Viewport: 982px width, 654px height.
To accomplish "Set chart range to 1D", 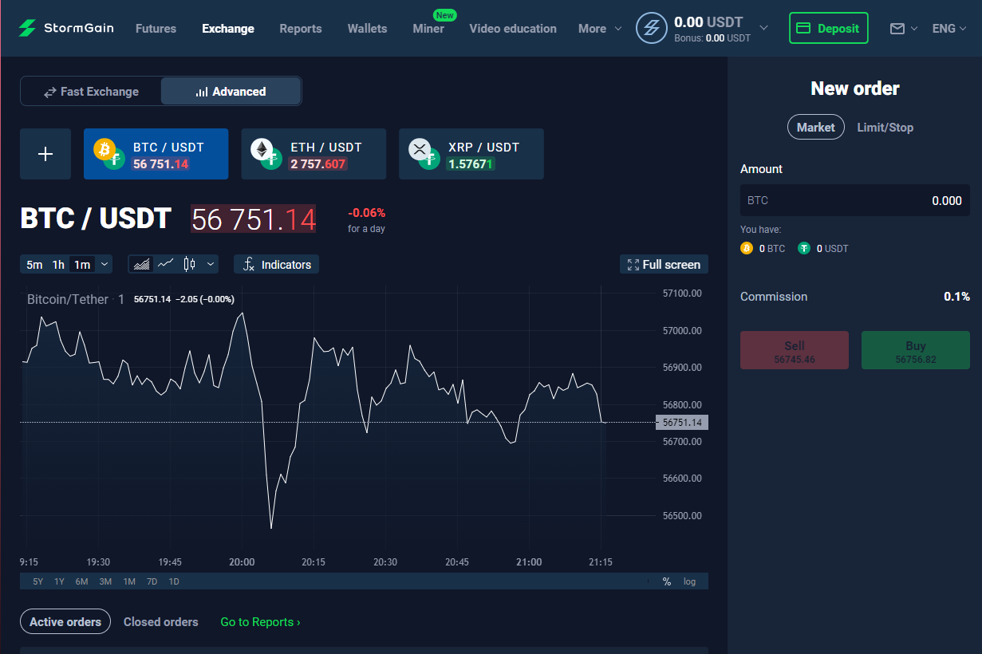I will (x=174, y=581).
